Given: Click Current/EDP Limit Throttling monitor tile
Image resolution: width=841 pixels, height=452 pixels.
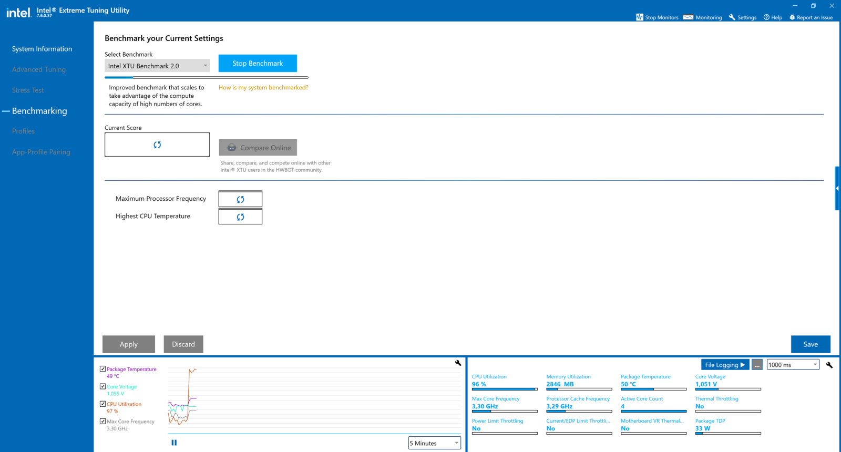Looking at the screenshot, I should [x=579, y=427].
